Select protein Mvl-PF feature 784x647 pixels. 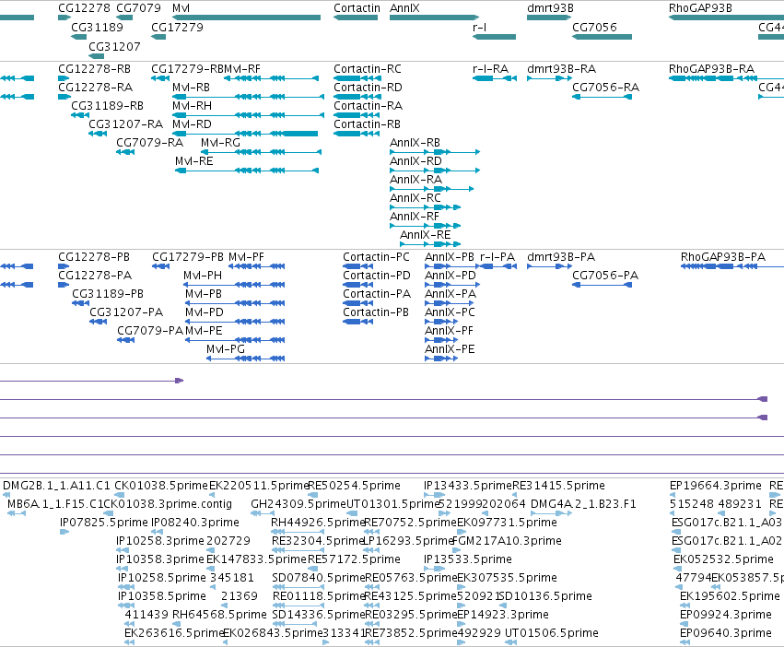[256, 266]
